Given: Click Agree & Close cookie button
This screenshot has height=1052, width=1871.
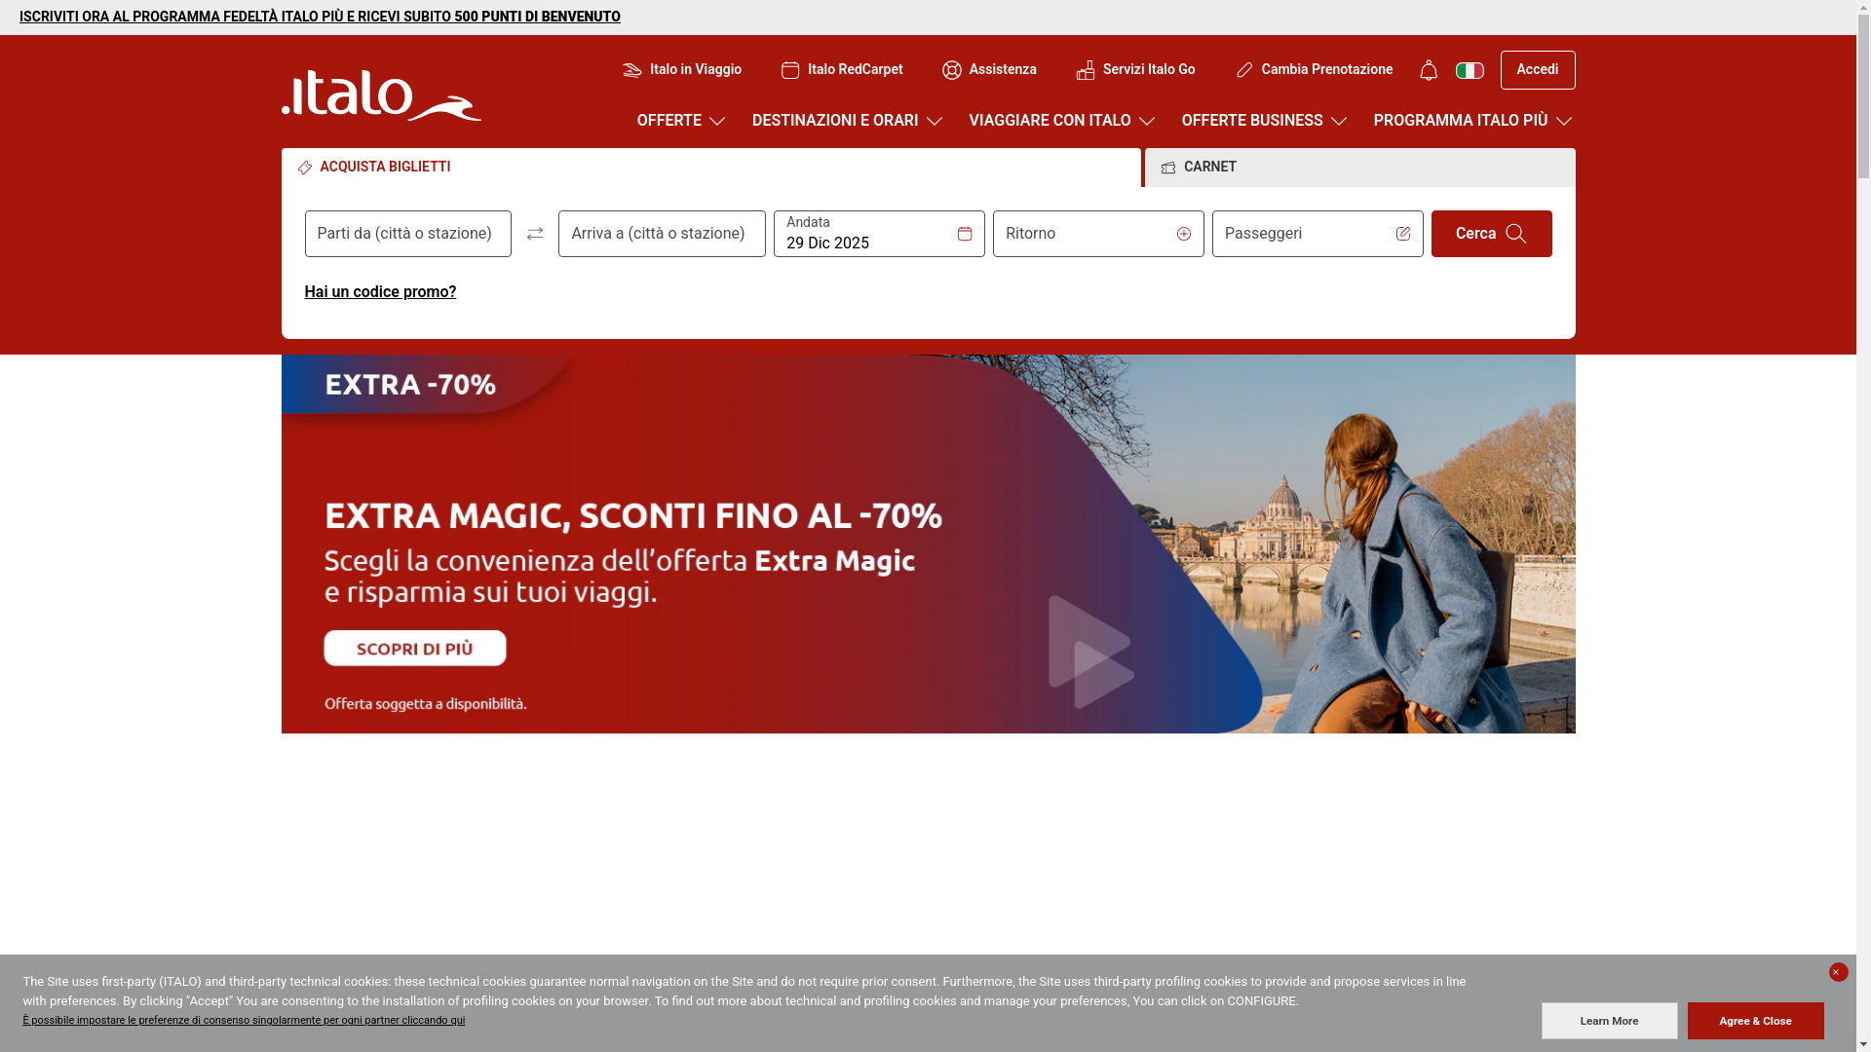Looking at the screenshot, I should [x=1756, y=1021].
